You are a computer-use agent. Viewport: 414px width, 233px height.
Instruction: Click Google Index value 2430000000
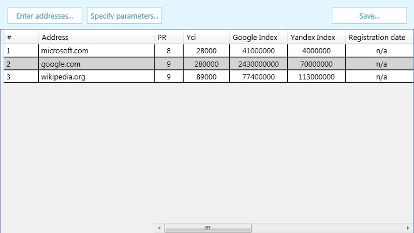click(258, 64)
